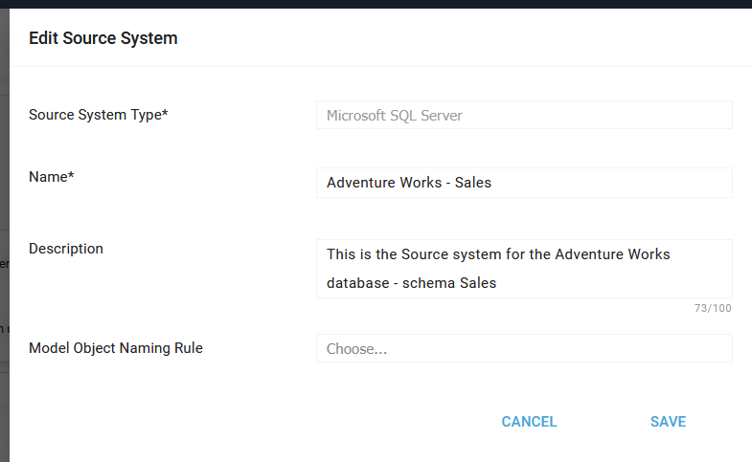
Task: Open the Model Object Naming Rule dropdown
Action: pos(524,348)
